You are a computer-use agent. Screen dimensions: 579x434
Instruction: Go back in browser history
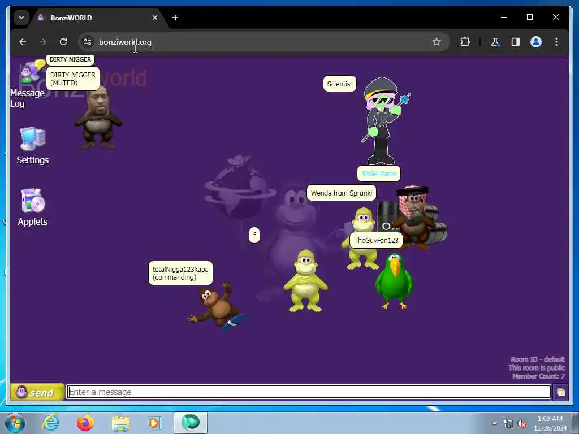(23, 42)
